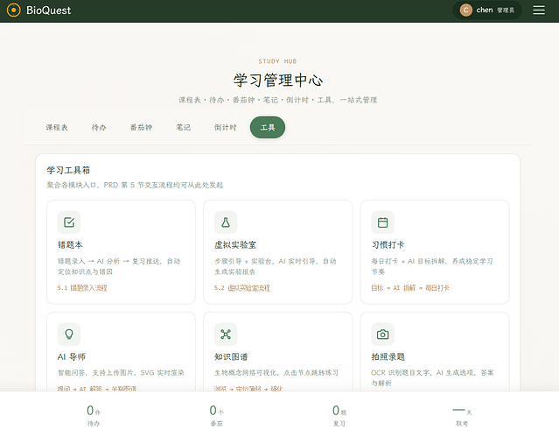The height and width of the screenshot is (437, 559).
Task: Click the 知识图谱 network icon
Action: [226, 335]
